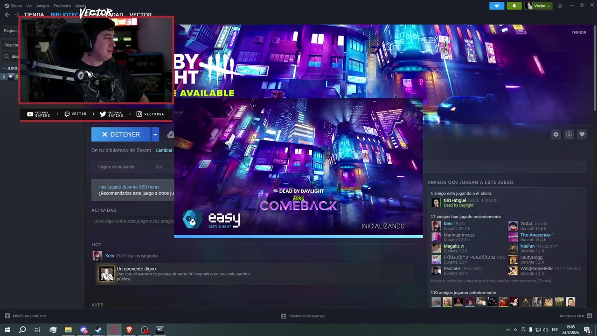This screenshot has height=336, width=597.
Task: Open the Amigos menu
Action: 42,6
